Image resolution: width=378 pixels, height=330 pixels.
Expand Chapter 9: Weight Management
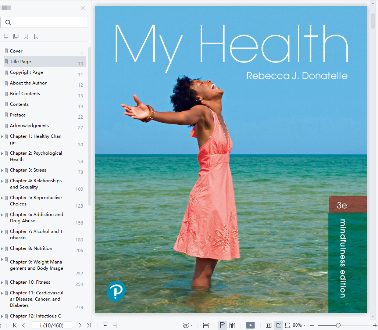click(2, 259)
